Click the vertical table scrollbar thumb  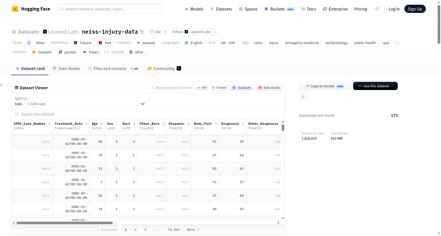point(283,128)
